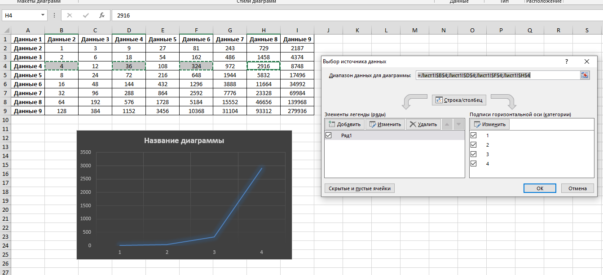Select row 4 header

tap(5, 66)
